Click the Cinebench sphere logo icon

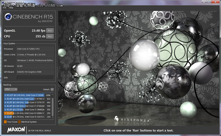coord(8,17)
